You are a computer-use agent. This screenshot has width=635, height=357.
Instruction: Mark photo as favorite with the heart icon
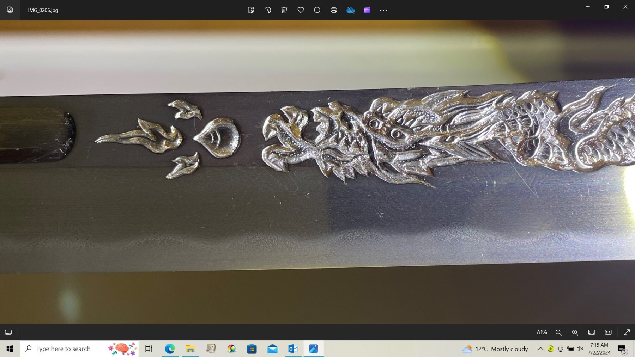click(301, 10)
